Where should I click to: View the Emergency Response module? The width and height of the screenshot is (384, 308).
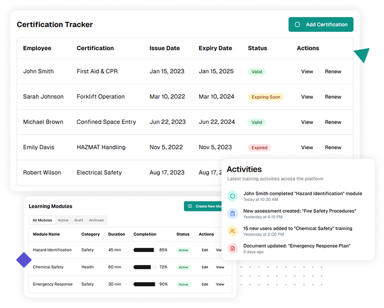(x=220, y=284)
